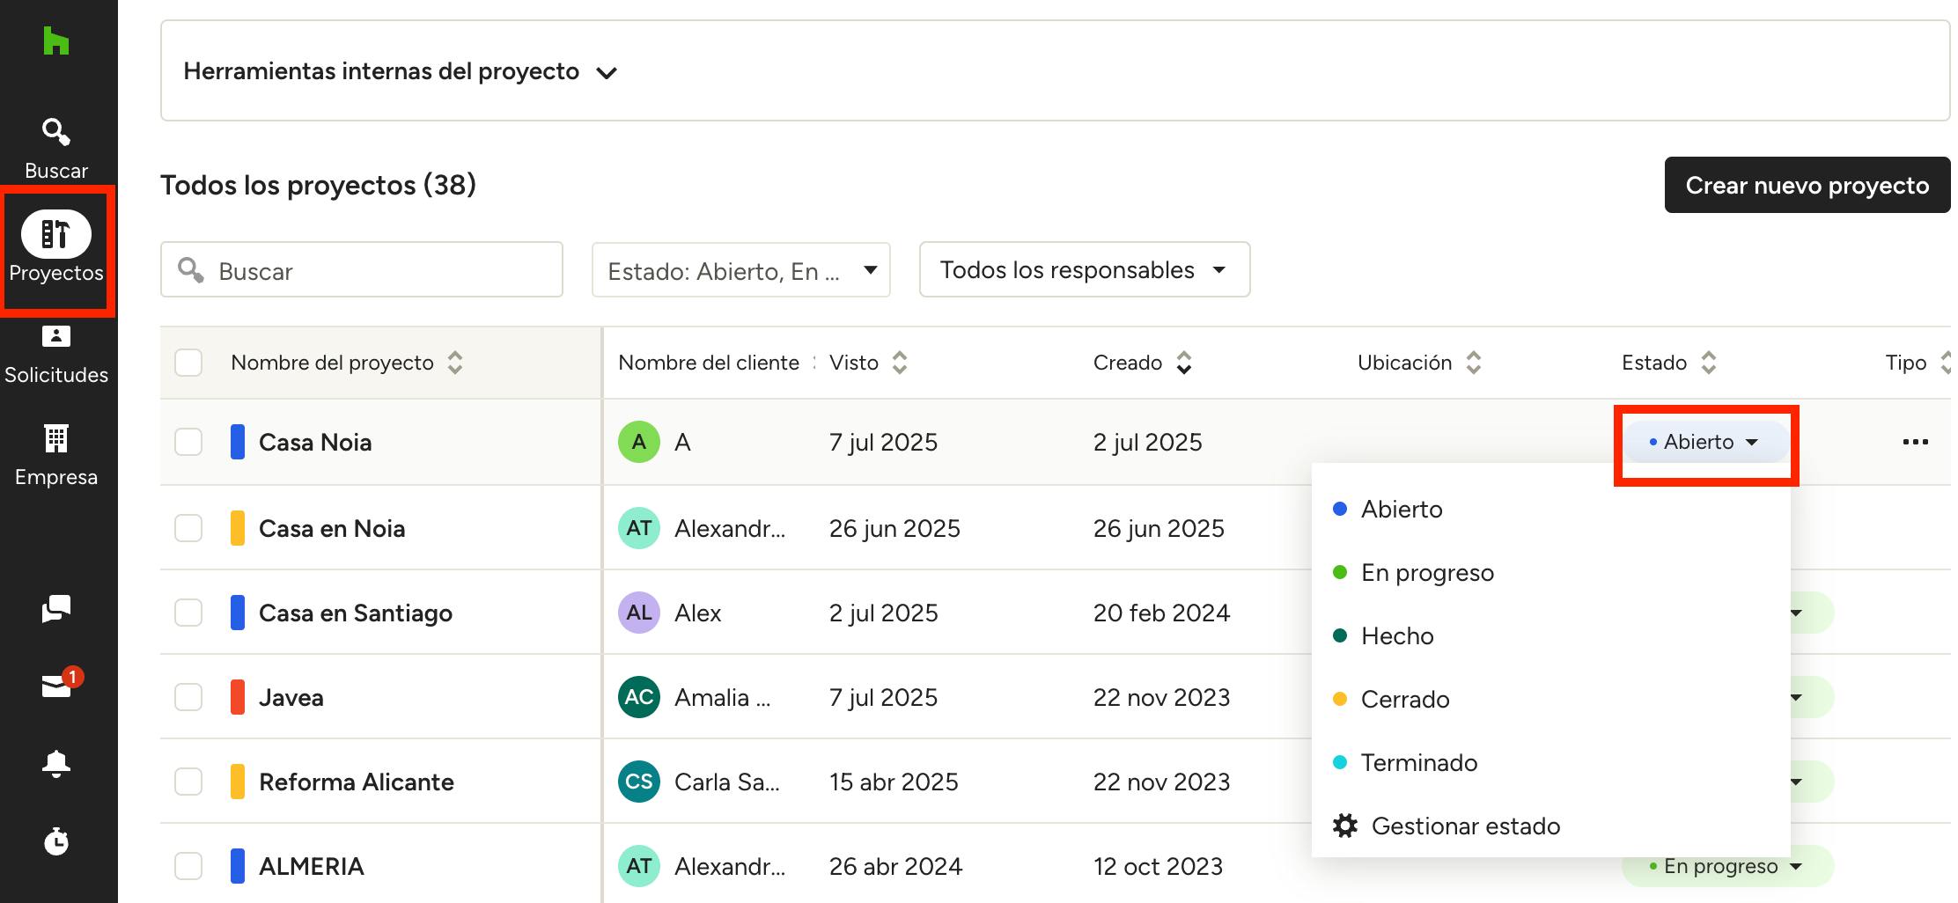The width and height of the screenshot is (1958, 903).
Task: Open Todos los responsables dropdown
Action: [1084, 270]
